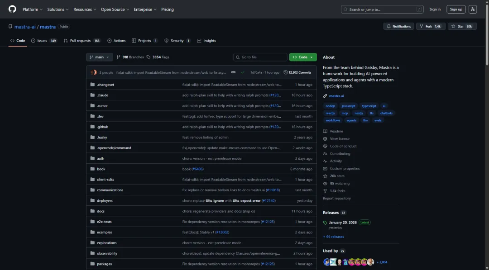Click the star icon beside 20k stars
The image size is (489, 270).
click(325, 176)
